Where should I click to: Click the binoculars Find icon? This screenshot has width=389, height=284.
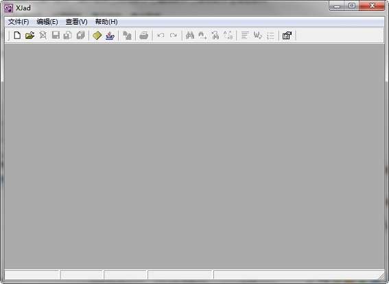190,35
